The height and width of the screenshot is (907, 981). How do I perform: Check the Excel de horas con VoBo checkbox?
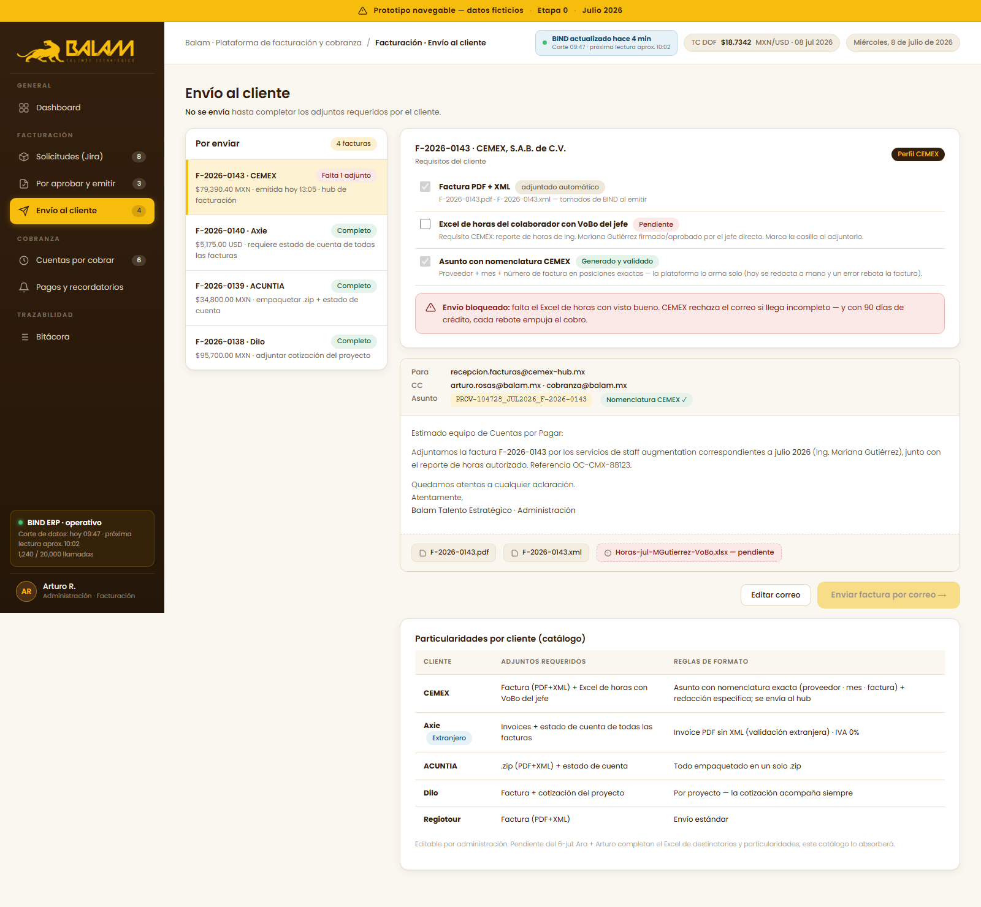pos(425,224)
